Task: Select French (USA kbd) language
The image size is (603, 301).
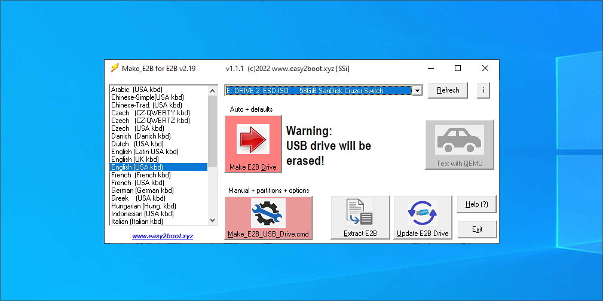Action: (158, 183)
